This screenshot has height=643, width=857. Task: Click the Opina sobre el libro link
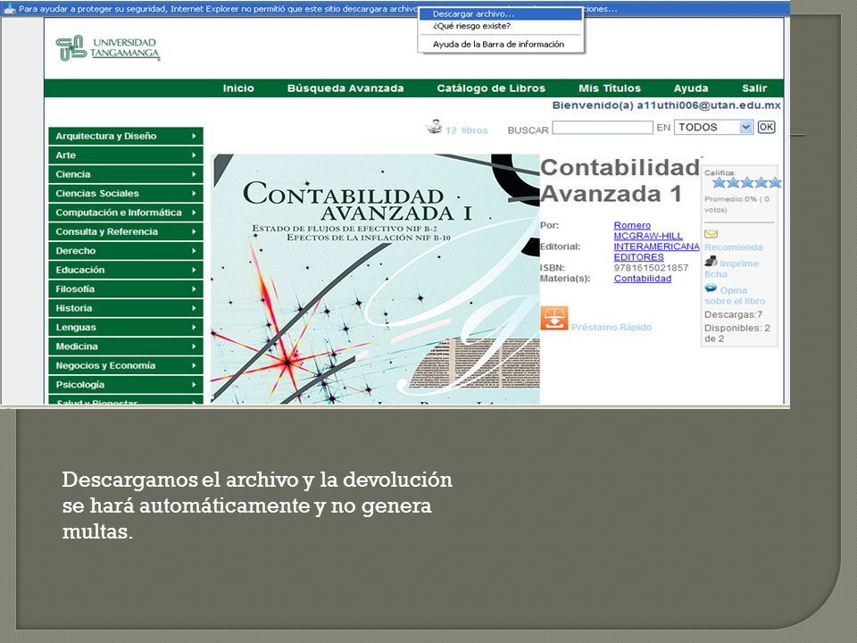pyautogui.click(x=735, y=296)
